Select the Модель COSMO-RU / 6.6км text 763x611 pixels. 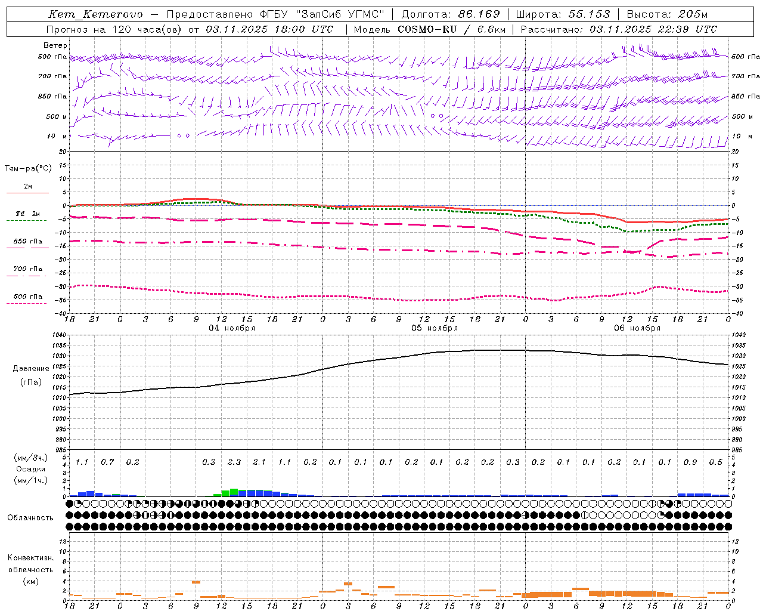[430, 29]
